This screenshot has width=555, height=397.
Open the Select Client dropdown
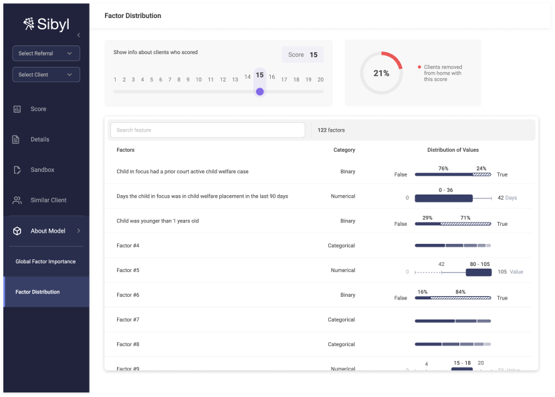46,75
